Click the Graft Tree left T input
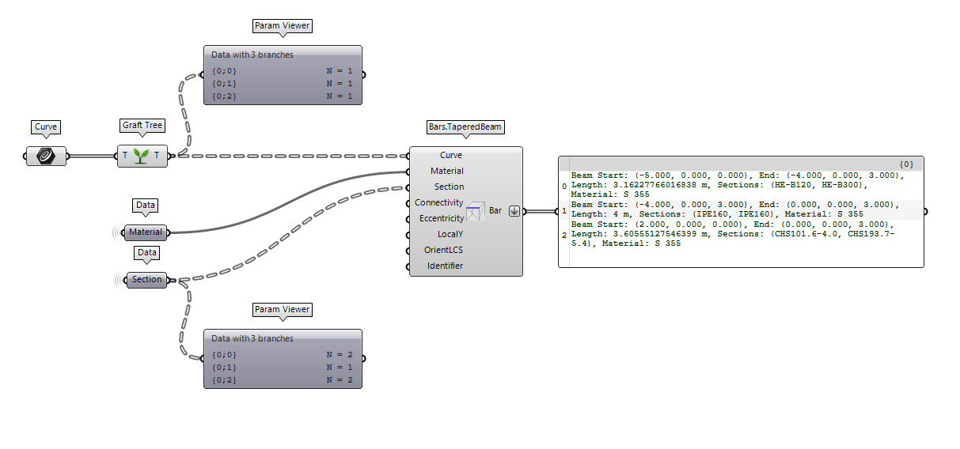 pyautogui.click(x=125, y=156)
